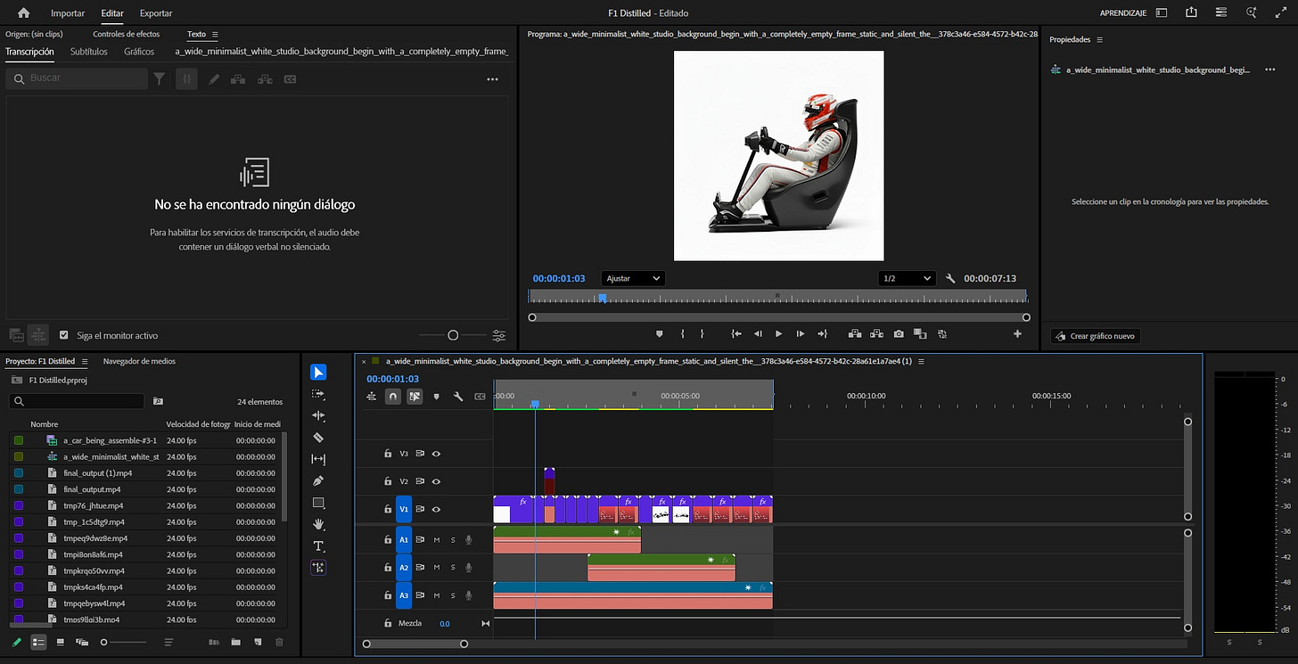Switch to the Subtítulos tab
Screen dimensions: 1298x664
point(88,52)
